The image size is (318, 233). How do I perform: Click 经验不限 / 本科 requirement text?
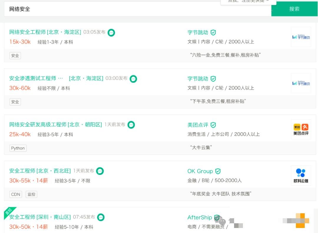click(54, 88)
